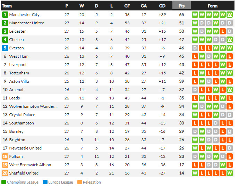Sort table by Pts column header

tap(181, 6)
